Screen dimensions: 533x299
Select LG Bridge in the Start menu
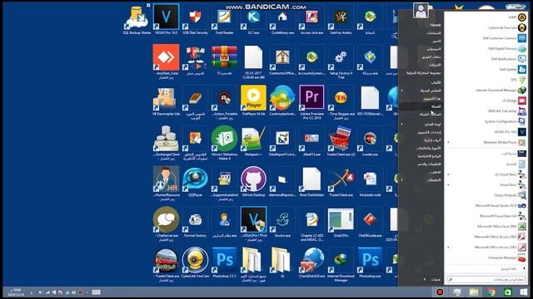click(x=486, y=100)
